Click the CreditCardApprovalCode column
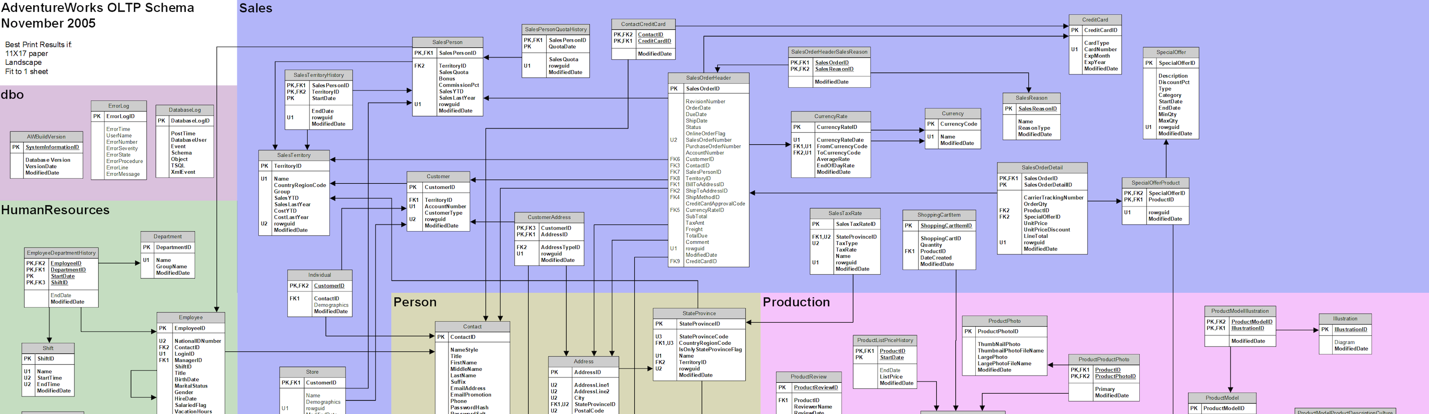 tap(715, 204)
